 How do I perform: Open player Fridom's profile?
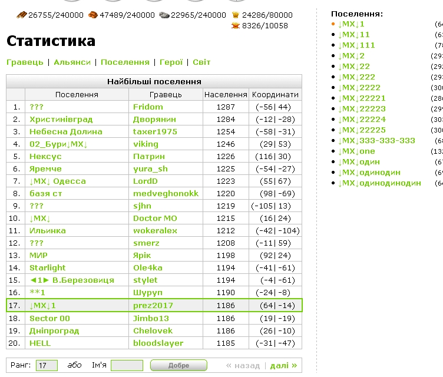click(x=148, y=107)
